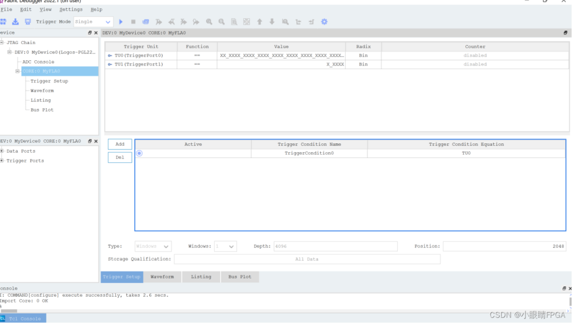572x323 pixels.
Task: Open the Trigger Mode dropdown
Action: pos(93,22)
